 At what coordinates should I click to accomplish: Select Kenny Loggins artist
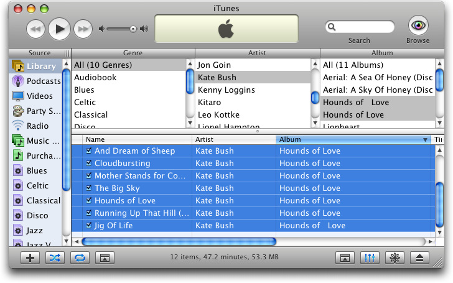pos(253,90)
